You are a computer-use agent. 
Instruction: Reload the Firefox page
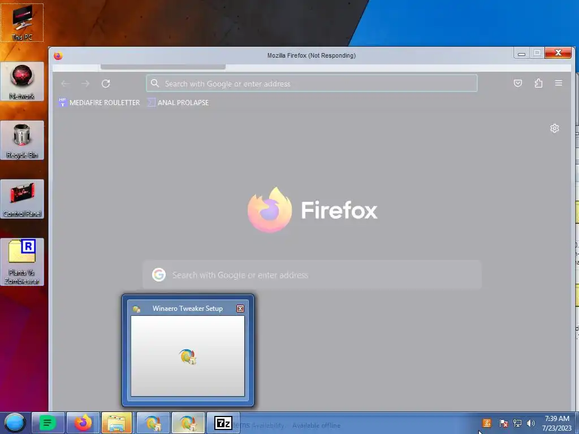[106, 84]
